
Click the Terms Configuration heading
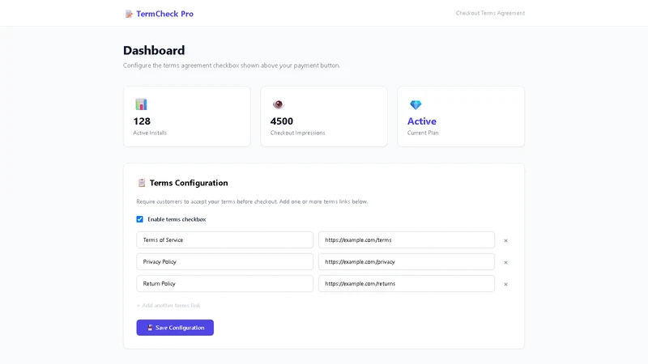189,183
